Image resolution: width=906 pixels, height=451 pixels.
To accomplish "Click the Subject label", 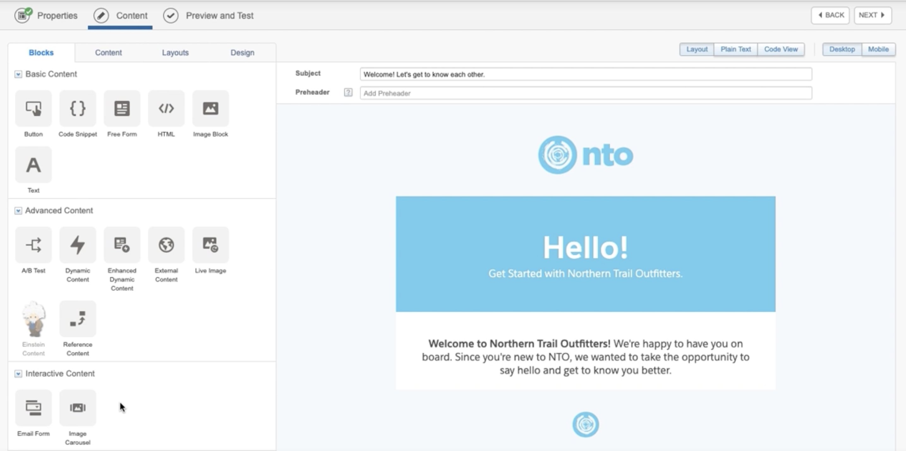I will pyautogui.click(x=308, y=73).
